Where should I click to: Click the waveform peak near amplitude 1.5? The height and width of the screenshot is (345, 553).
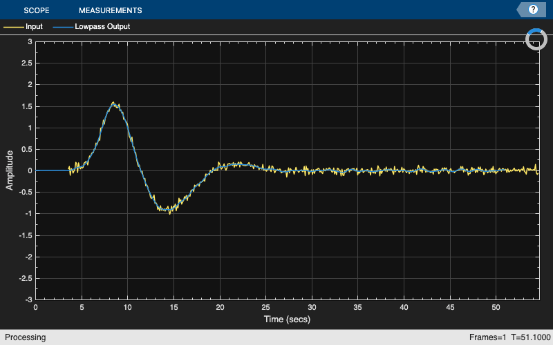point(114,104)
